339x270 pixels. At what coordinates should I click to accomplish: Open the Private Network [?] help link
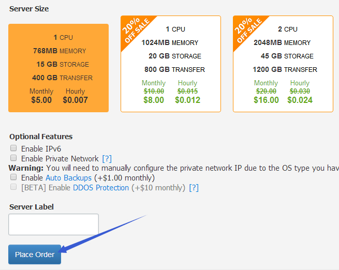107,159
